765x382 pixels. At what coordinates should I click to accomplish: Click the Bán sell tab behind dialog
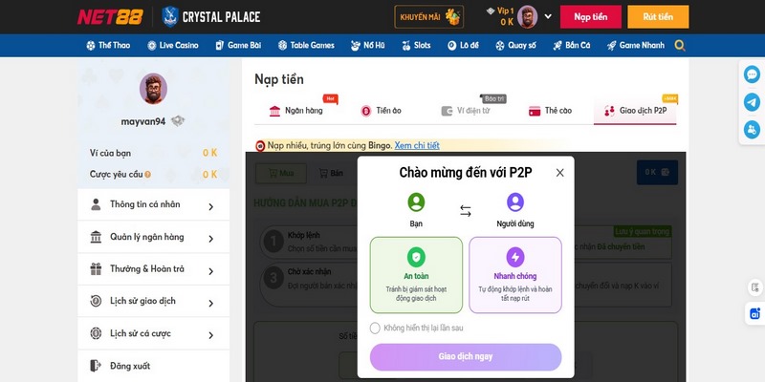pos(331,173)
